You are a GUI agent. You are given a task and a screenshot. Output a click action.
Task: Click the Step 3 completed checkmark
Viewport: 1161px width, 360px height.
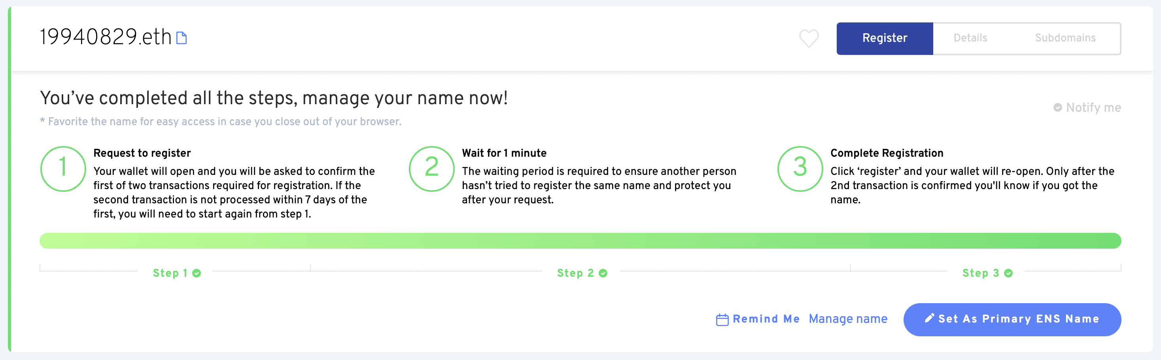pos(1009,273)
